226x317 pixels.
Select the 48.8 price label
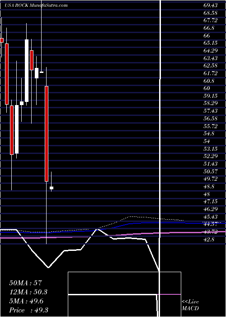(x=209, y=187)
